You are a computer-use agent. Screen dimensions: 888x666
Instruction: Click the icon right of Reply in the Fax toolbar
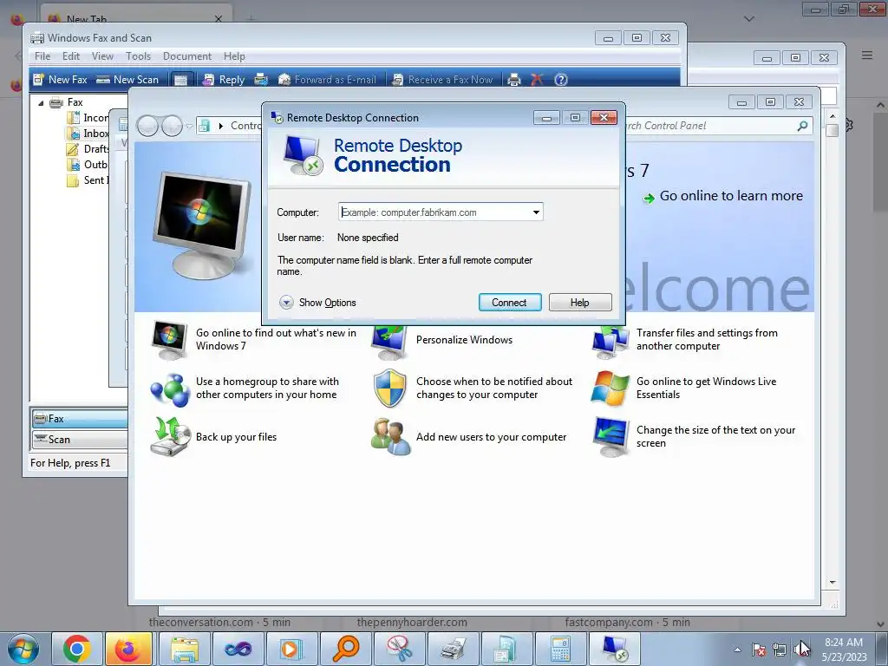261,80
